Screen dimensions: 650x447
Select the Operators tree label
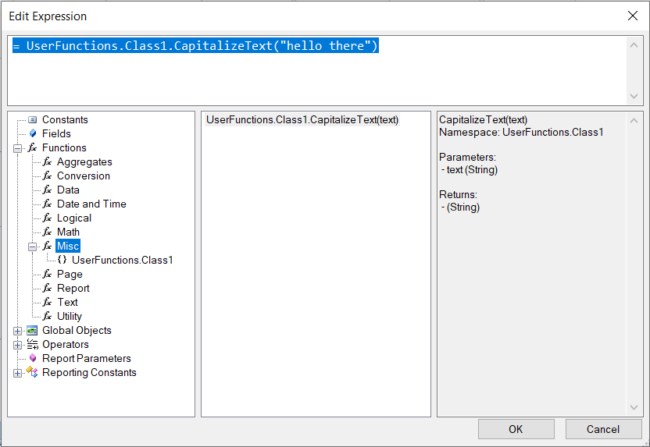click(66, 344)
